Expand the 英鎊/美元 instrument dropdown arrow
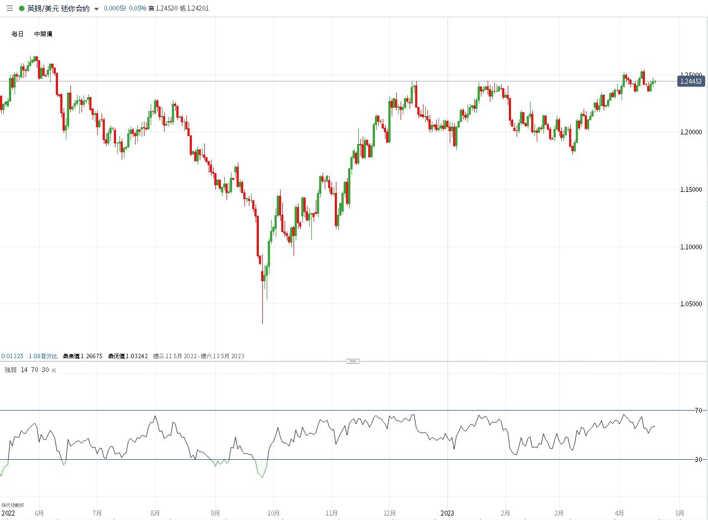This screenshot has width=708, height=520. (97, 9)
